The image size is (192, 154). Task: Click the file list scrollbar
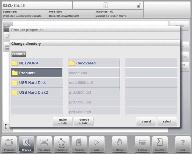[x=120, y=75]
